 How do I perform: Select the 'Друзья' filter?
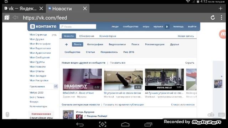coord(175,44)
